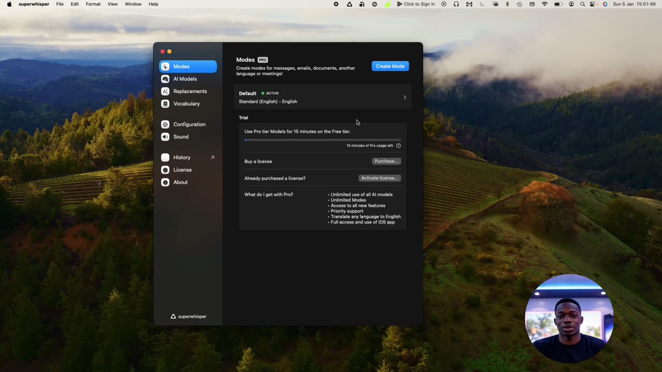Open the Format menu
Screen dimensions: 662x372
point(93,4)
